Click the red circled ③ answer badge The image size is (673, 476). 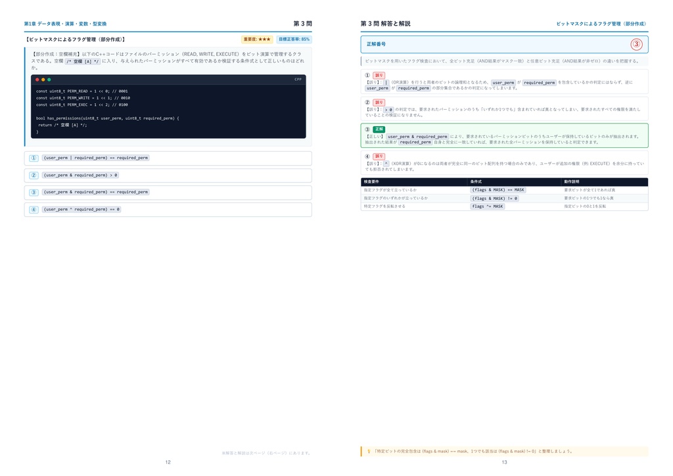pyautogui.click(x=636, y=44)
